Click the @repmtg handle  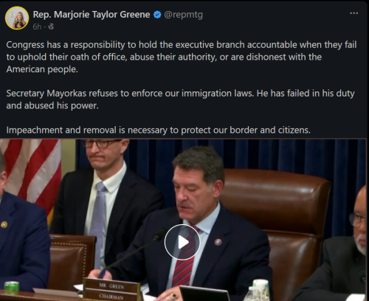(183, 15)
